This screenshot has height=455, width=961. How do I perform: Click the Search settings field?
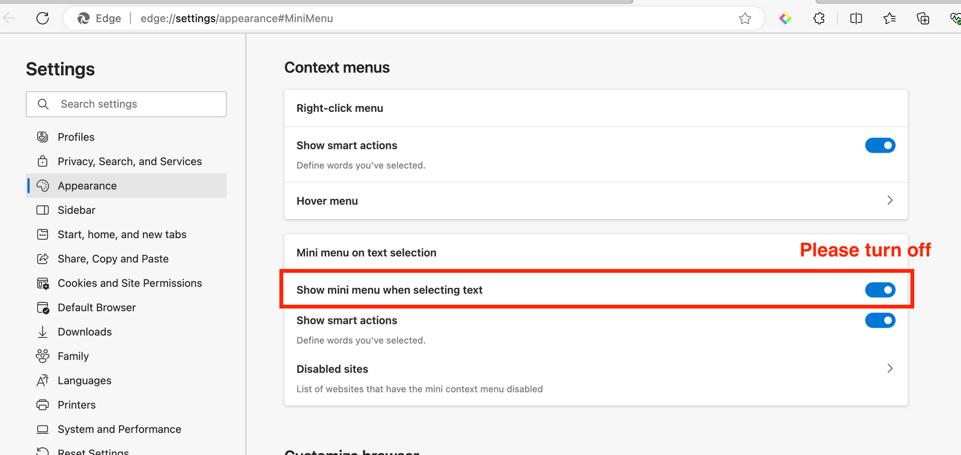click(126, 104)
